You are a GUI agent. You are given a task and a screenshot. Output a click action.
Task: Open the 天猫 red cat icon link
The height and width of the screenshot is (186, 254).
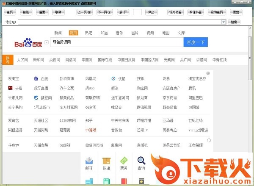pyautogui.click(x=10, y=88)
